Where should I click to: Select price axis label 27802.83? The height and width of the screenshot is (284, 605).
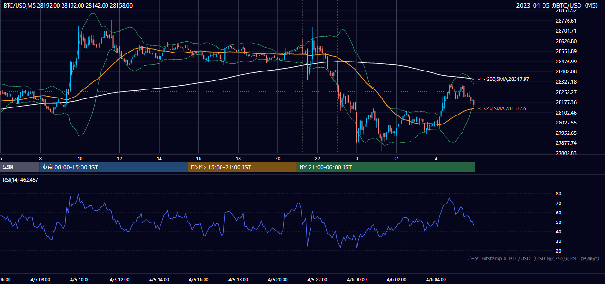[x=566, y=153]
